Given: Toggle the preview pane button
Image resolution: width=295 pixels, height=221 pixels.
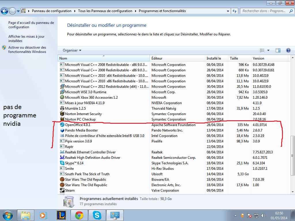Looking at the screenshot, I should coord(278,50).
